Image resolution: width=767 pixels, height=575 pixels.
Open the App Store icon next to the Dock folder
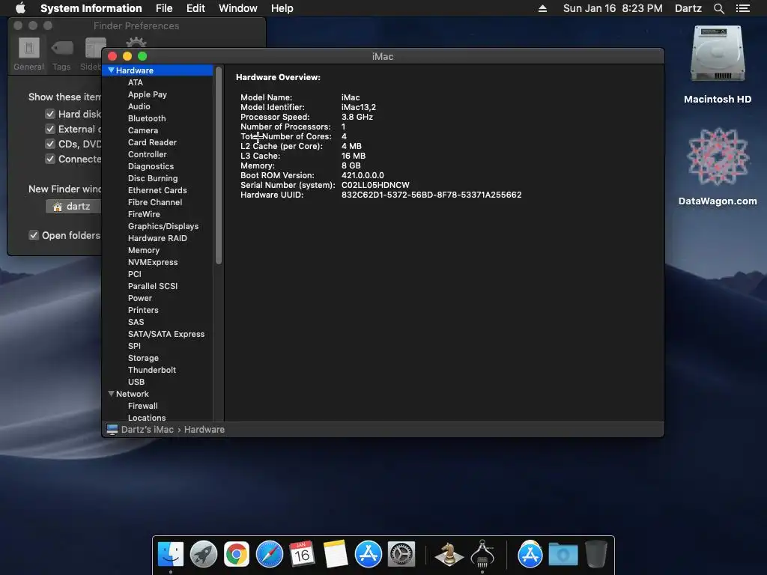point(530,555)
